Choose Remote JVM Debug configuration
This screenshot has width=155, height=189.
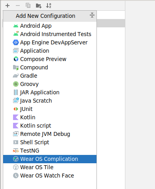point(50,134)
